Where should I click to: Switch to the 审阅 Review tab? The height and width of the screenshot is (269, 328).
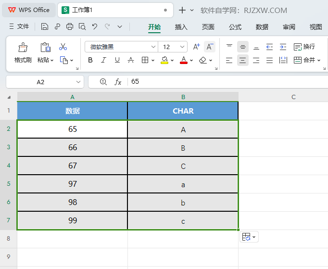pos(289,27)
